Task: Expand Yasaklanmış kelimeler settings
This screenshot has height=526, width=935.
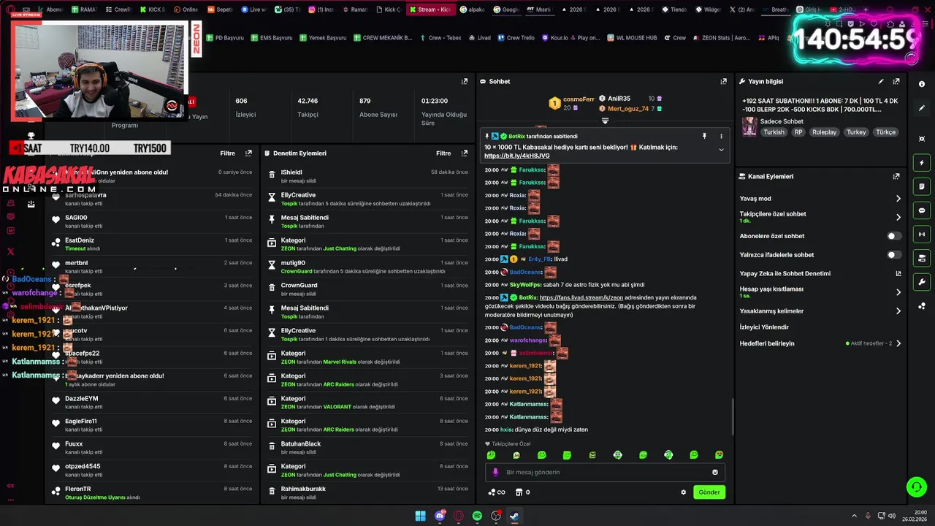Action: point(898,311)
